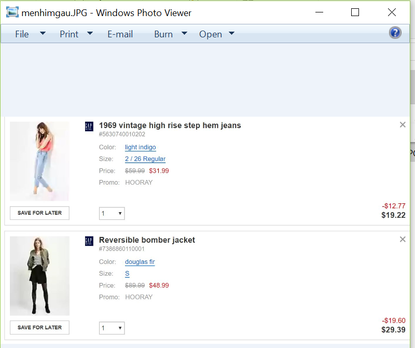This screenshot has height=348, width=415.
Task: Remove the 1969 vintage jeans item
Action: (403, 124)
